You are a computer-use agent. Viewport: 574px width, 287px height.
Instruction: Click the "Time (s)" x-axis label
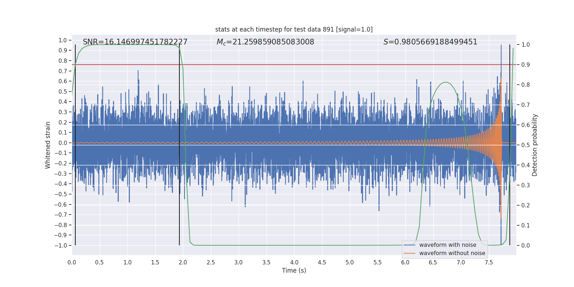(x=294, y=270)
